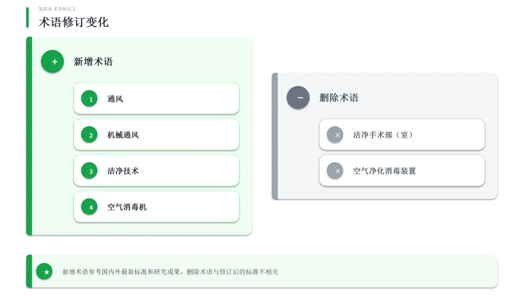
Task: Click the green number 4 circle
Action: (89, 207)
